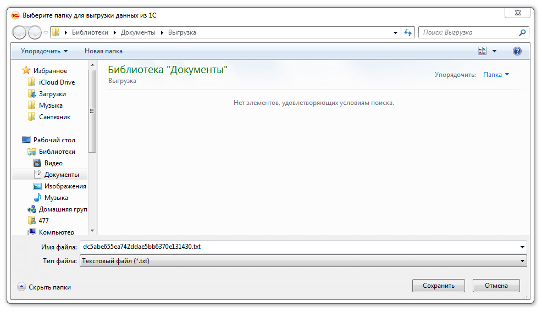542x312 pixels.
Task: Click the Документы document icon
Action: click(37, 174)
